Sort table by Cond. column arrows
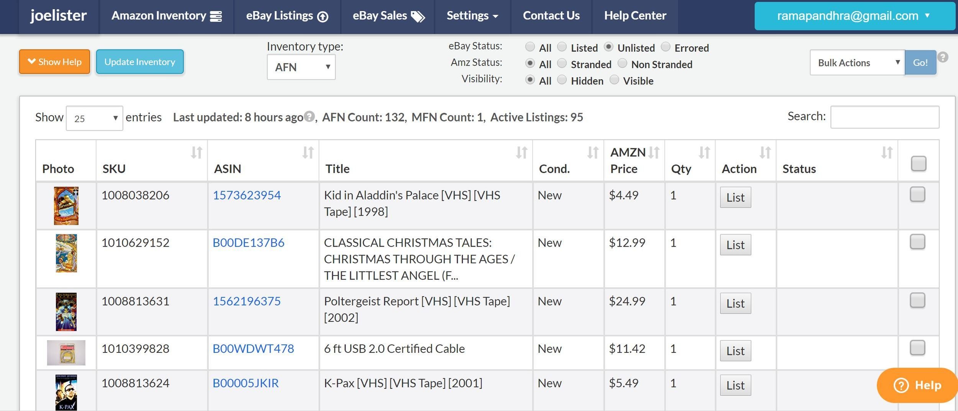Screen dimensions: 958x411 [x=593, y=152]
